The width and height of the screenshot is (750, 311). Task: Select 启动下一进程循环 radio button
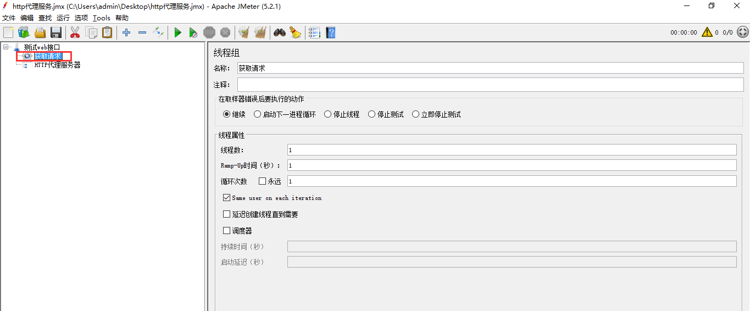click(x=257, y=114)
